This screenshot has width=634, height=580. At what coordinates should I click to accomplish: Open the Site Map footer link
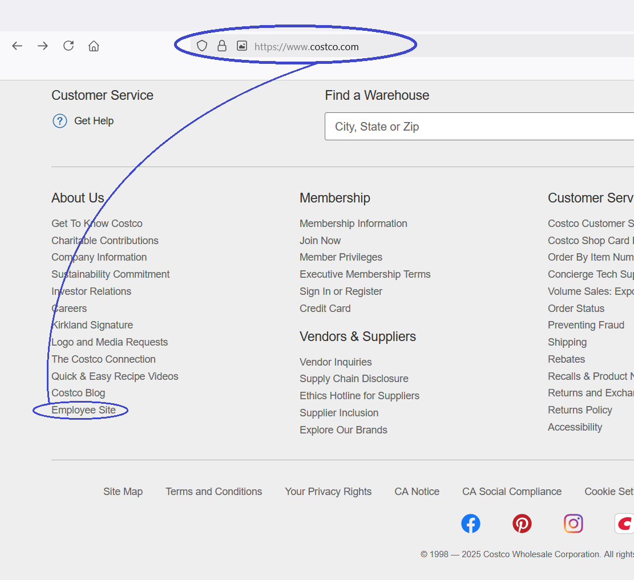pyautogui.click(x=123, y=492)
